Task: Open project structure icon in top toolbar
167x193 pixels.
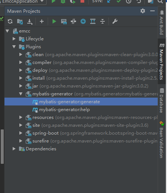Action: (151, 1)
